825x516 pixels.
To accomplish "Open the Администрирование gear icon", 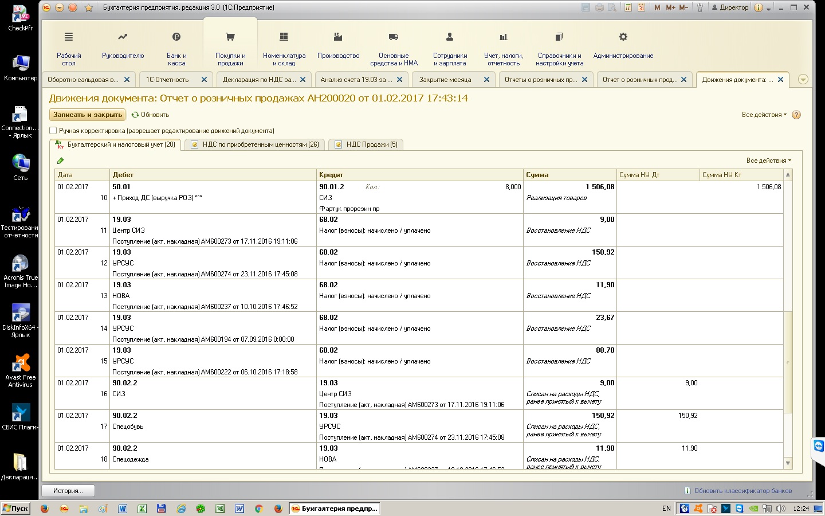I will [623, 37].
